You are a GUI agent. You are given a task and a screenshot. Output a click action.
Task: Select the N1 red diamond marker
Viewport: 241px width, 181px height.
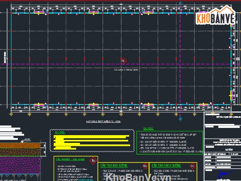94,161
